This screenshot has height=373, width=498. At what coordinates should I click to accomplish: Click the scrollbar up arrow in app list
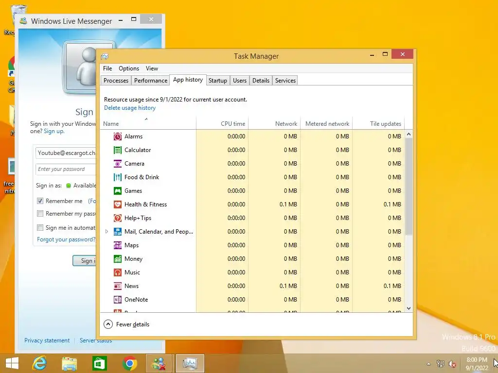[409, 134]
